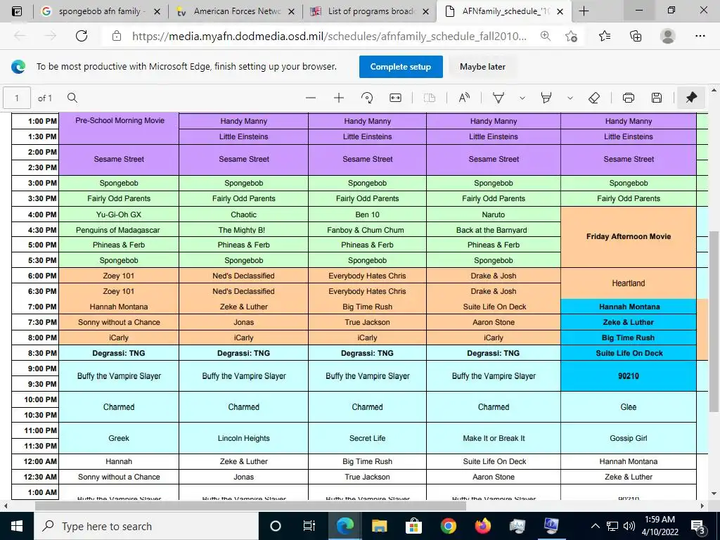This screenshot has width=720, height=540.
Task: Click the vertical scrollbar thumb
Action: pyautogui.click(x=714, y=321)
